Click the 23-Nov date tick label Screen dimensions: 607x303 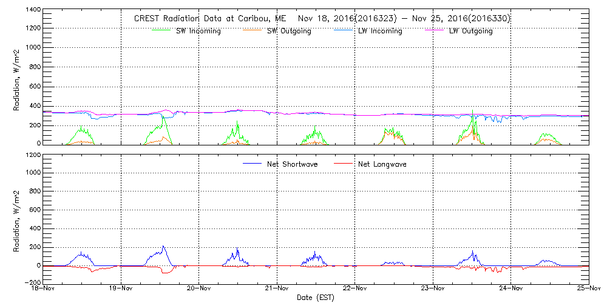433,290
